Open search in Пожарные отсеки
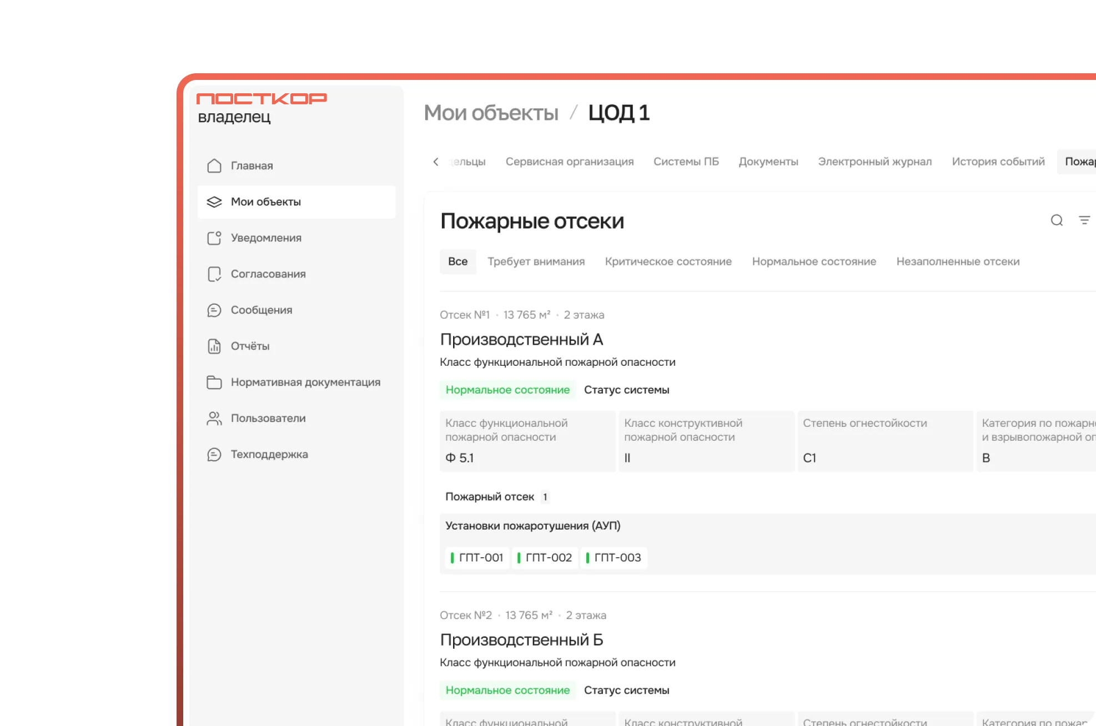This screenshot has width=1096, height=726. [x=1057, y=220]
